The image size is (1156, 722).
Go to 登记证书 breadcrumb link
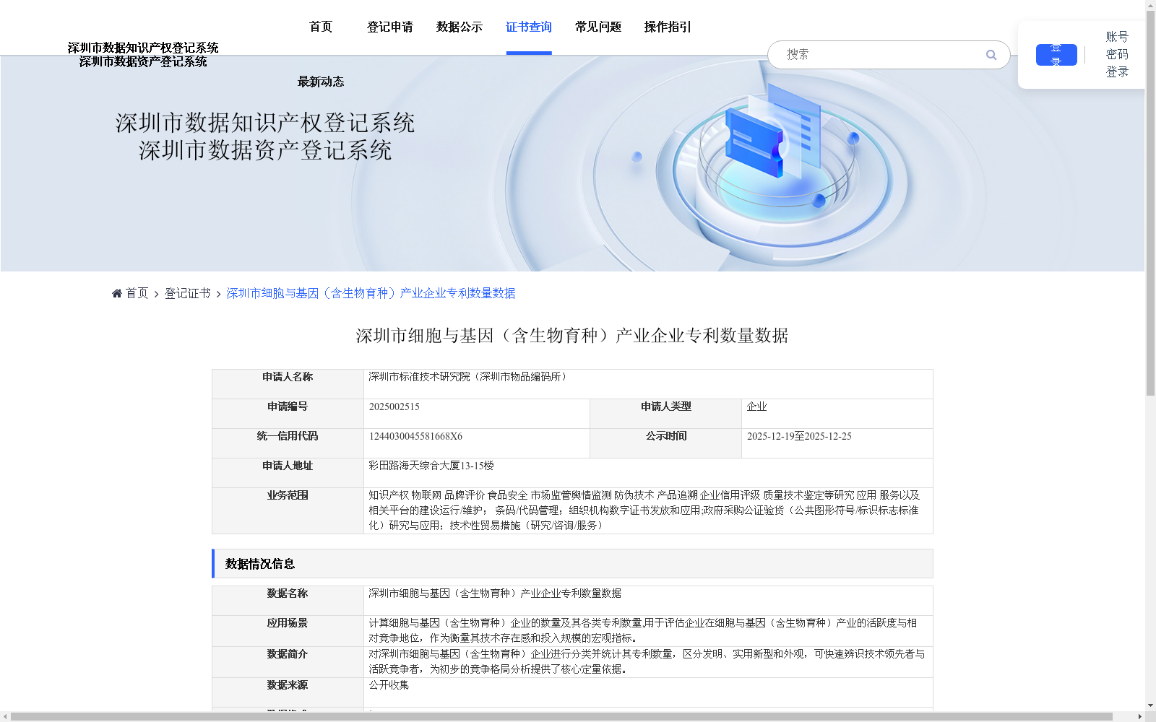187,293
